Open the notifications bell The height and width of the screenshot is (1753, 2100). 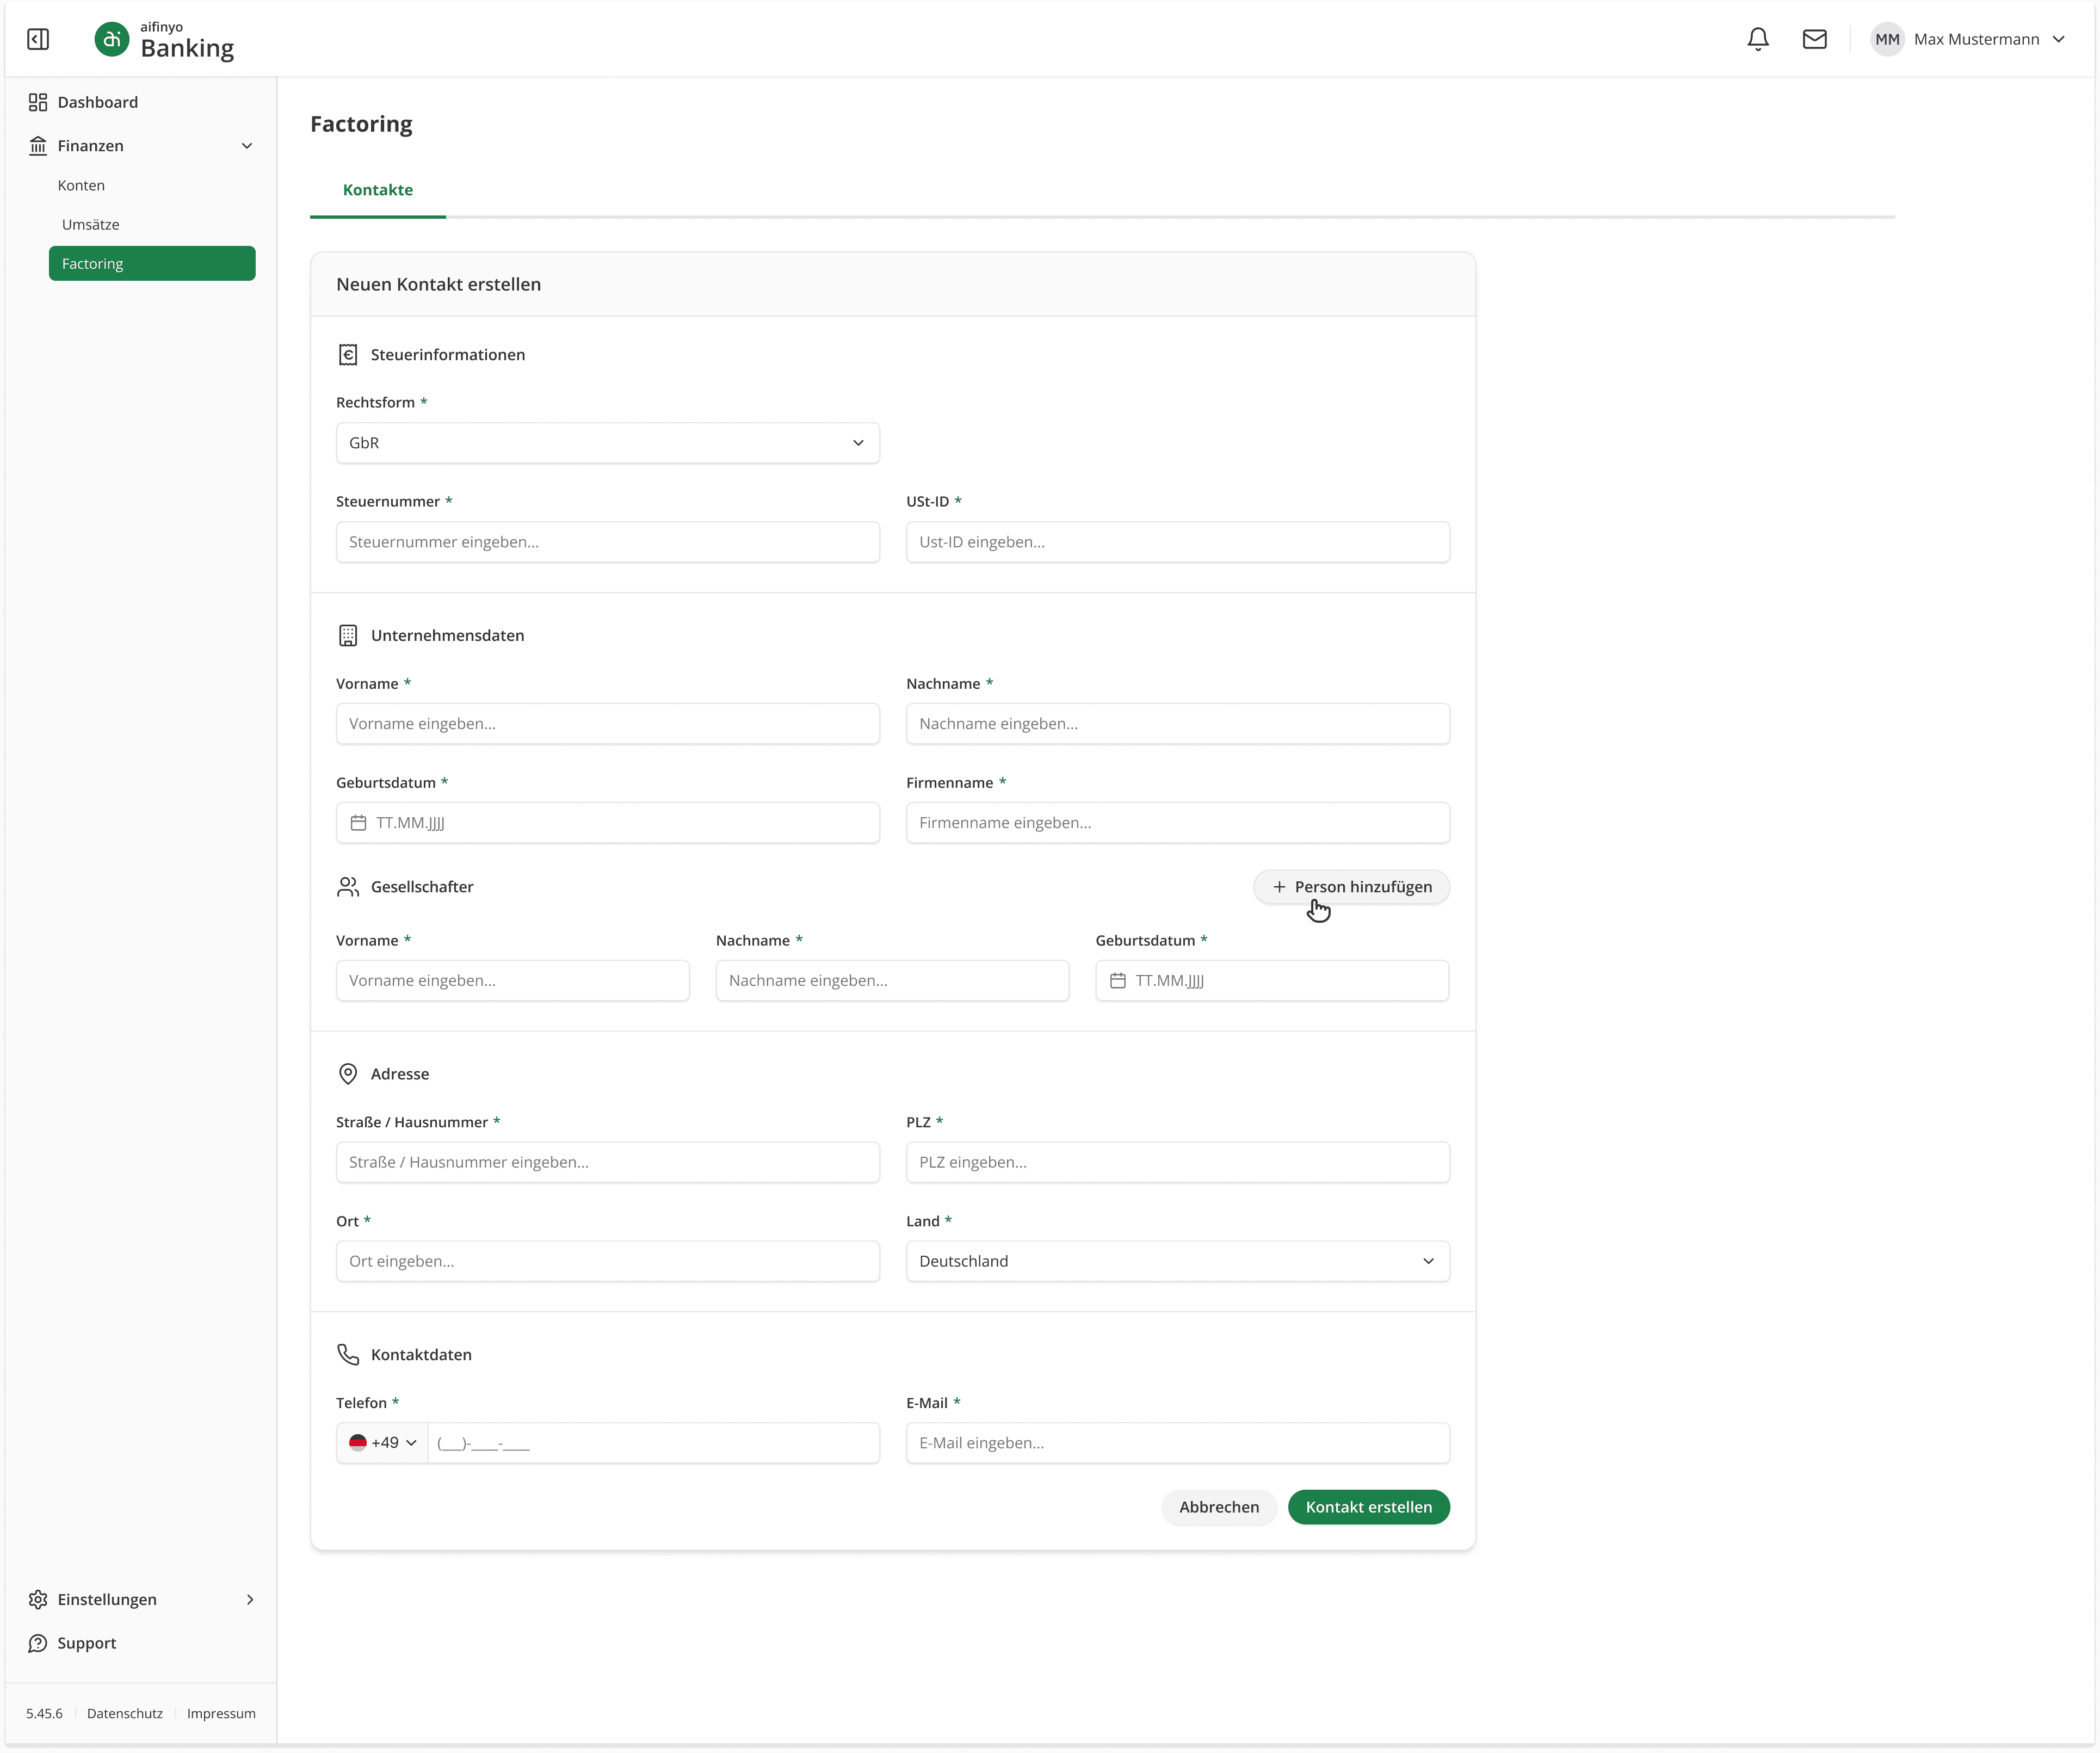tap(1757, 39)
